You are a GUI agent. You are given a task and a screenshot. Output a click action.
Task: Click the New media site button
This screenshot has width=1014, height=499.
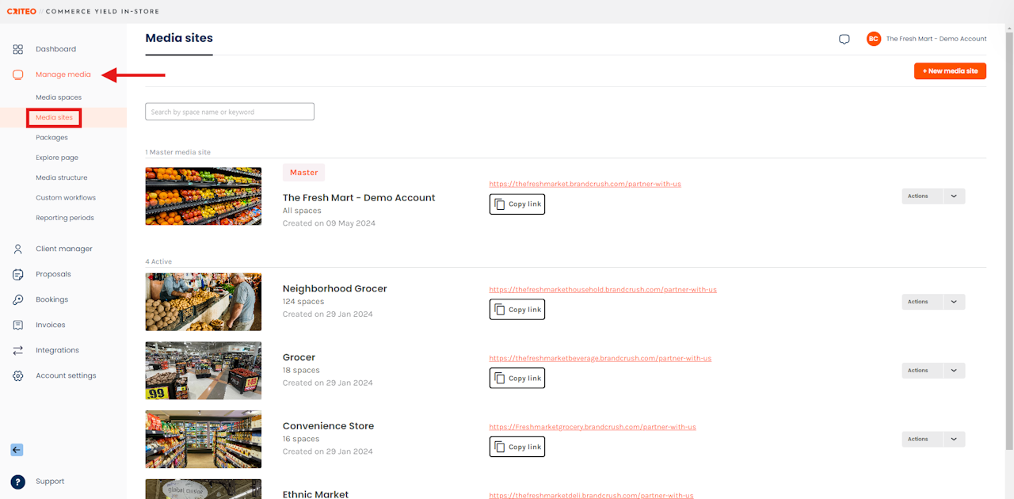click(950, 71)
